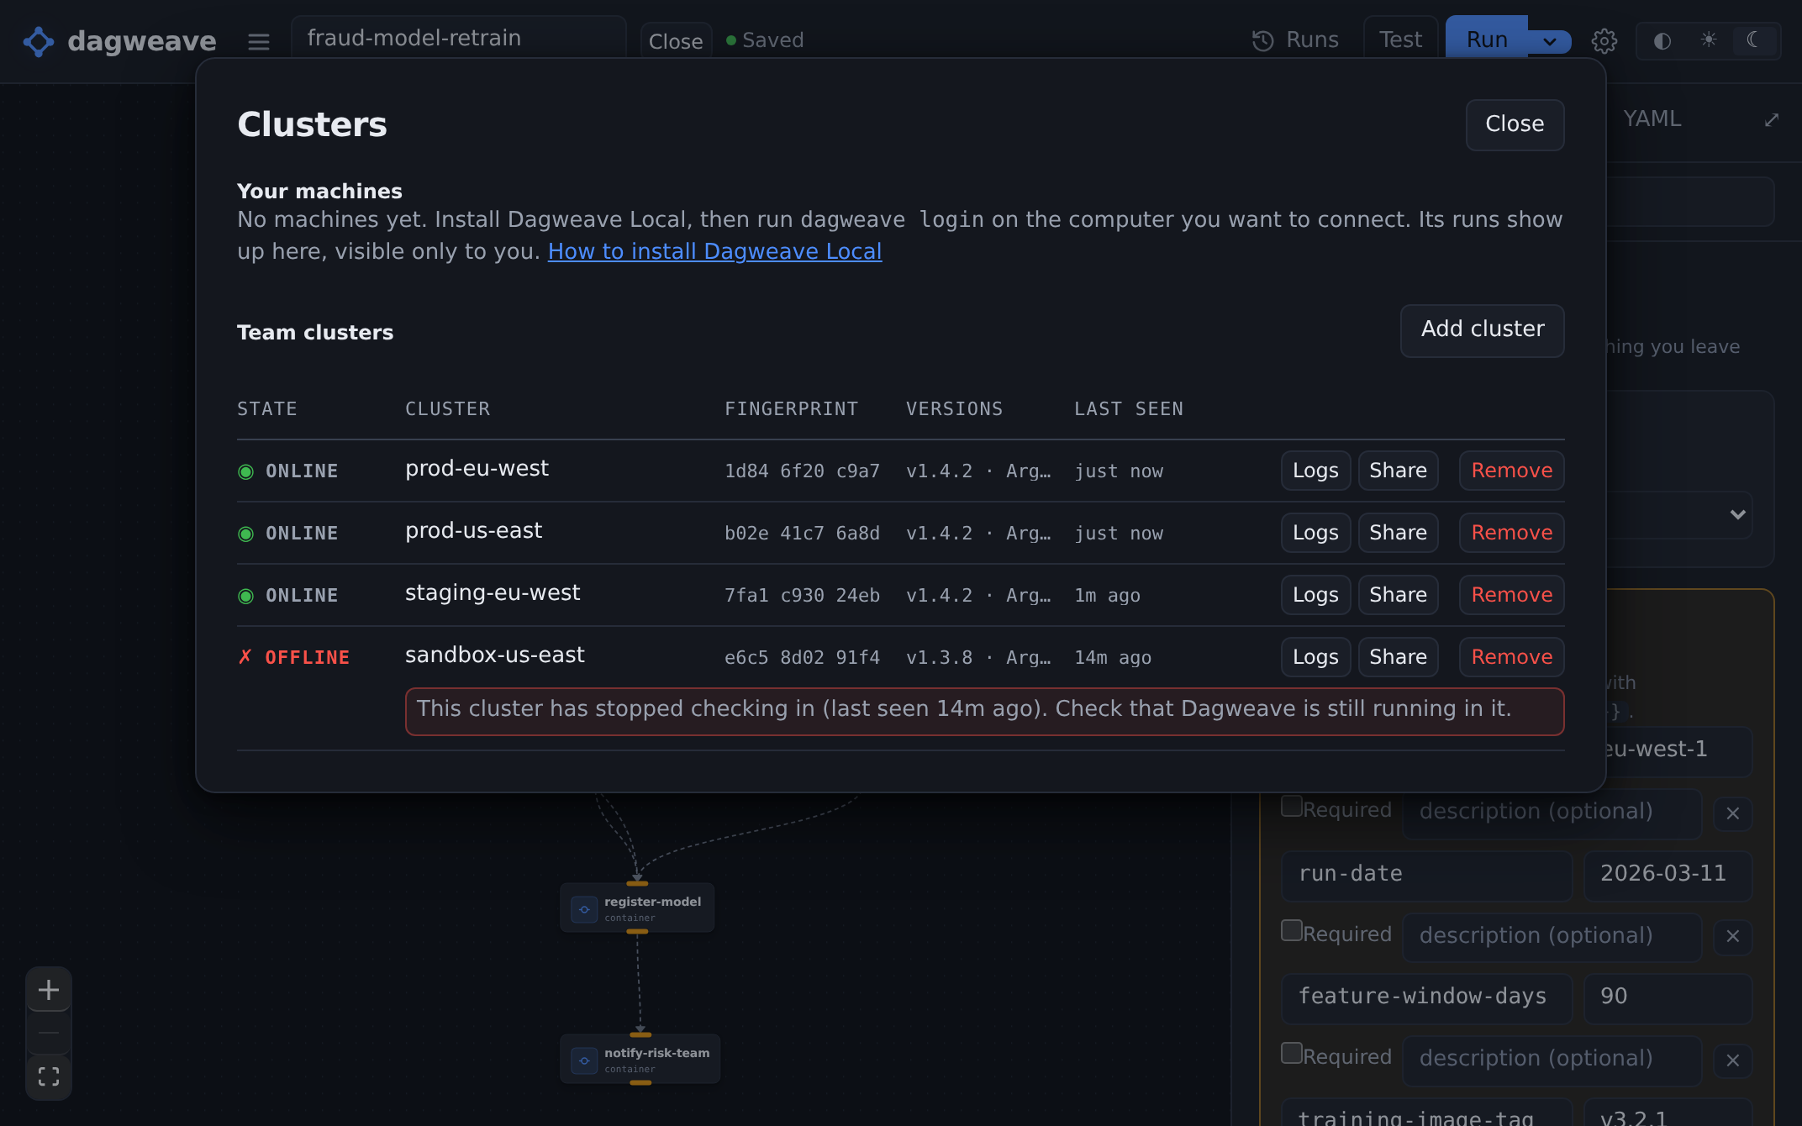The height and width of the screenshot is (1126, 1802).
Task: Fit the pipeline graph to screen
Action: [x=49, y=1076]
